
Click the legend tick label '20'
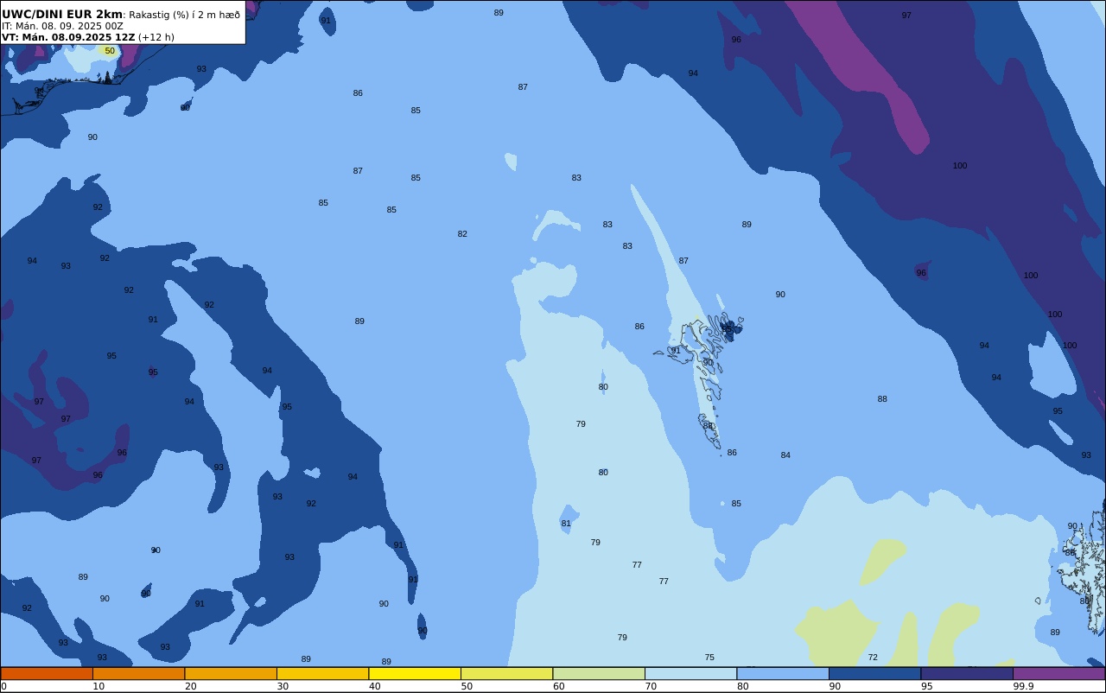click(x=190, y=686)
